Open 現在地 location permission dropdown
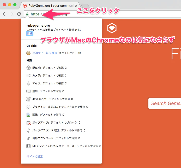The height and width of the screenshot is (168, 181). click(x=55, y=68)
